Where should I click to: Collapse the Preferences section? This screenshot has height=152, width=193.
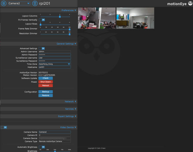[69, 10]
